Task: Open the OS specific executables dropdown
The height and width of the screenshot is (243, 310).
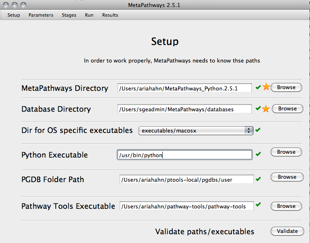Action: point(196,130)
